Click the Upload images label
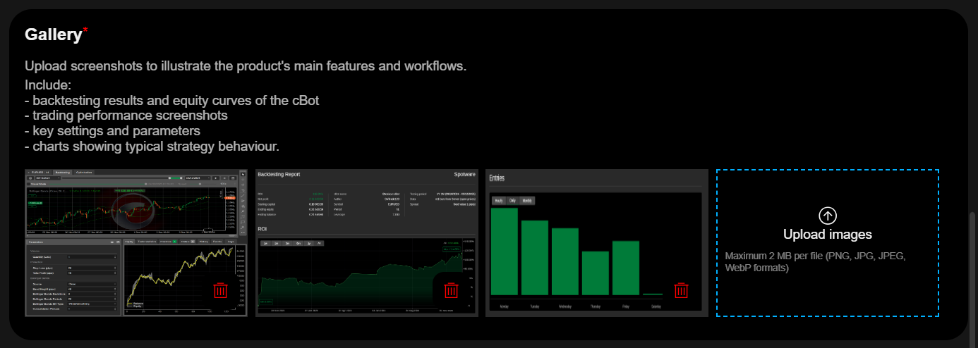Viewport: 978px width, 348px height. click(827, 235)
